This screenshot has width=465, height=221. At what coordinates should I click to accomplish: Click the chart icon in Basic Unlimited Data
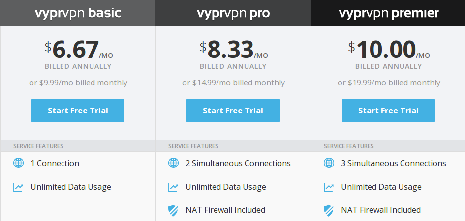(18, 187)
